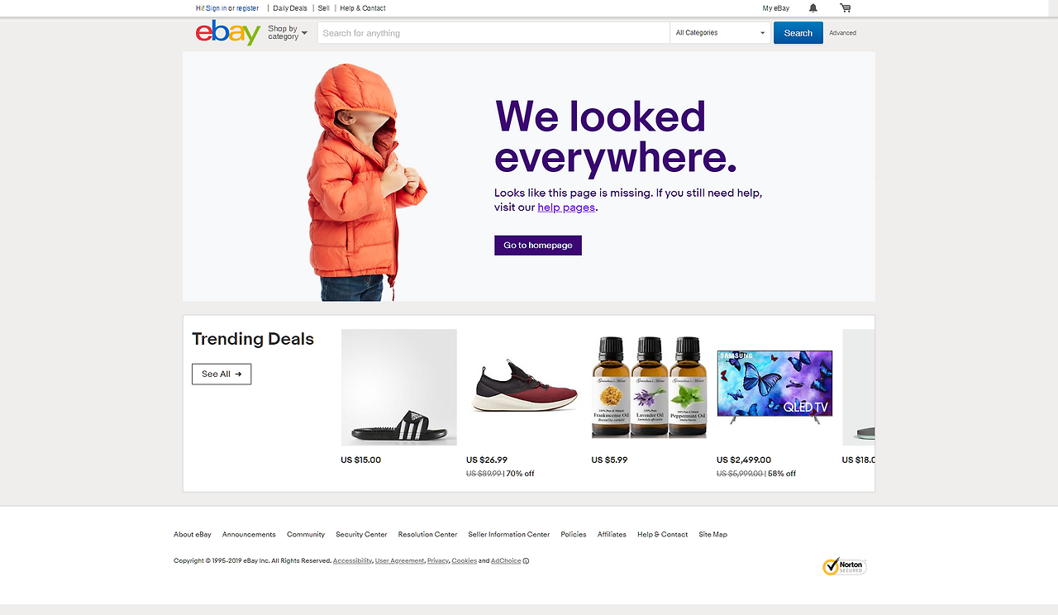Open Advanced search link
The height and width of the screenshot is (615, 1058).
coord(843,33)
